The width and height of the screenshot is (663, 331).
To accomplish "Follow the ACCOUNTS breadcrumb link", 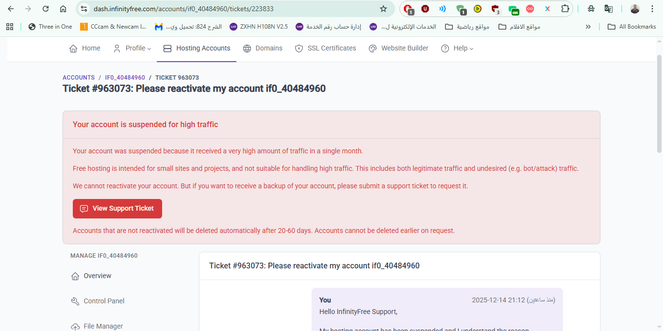I will click(x=79, y=78).
